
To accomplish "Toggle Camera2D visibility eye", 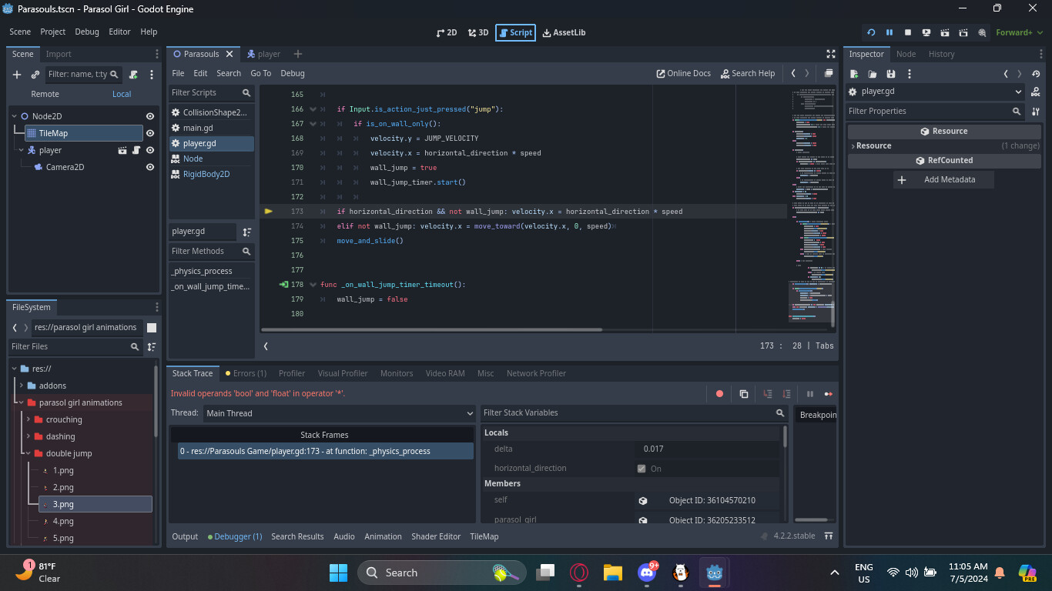I will pyautogui.click(x=150, y=167).
